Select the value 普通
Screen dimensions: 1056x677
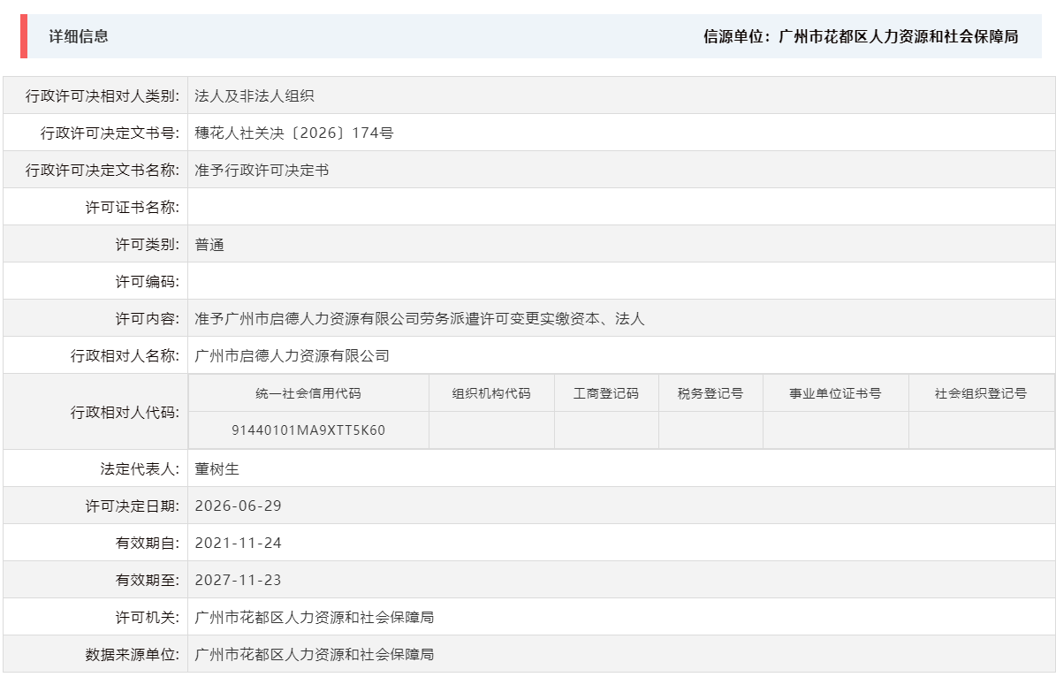209,245
